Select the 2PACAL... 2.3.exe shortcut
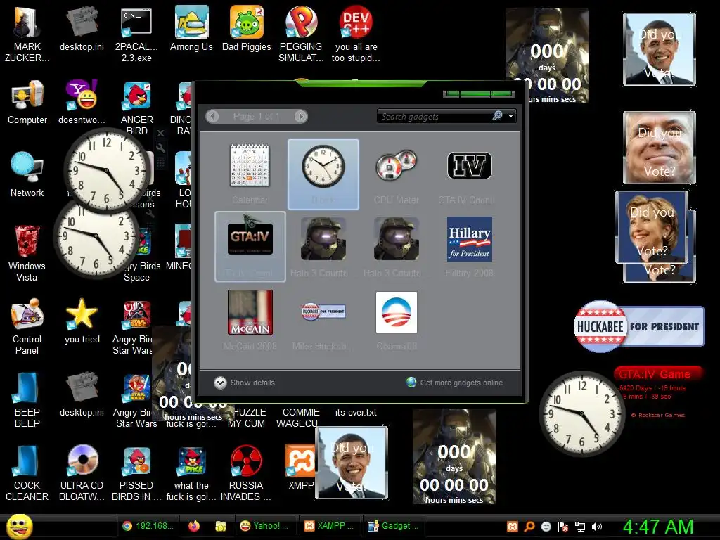This screenshot has height=540, width=720. point(136,34)
